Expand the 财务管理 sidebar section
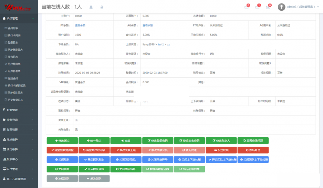323x188 pixels. coord(19,110)
